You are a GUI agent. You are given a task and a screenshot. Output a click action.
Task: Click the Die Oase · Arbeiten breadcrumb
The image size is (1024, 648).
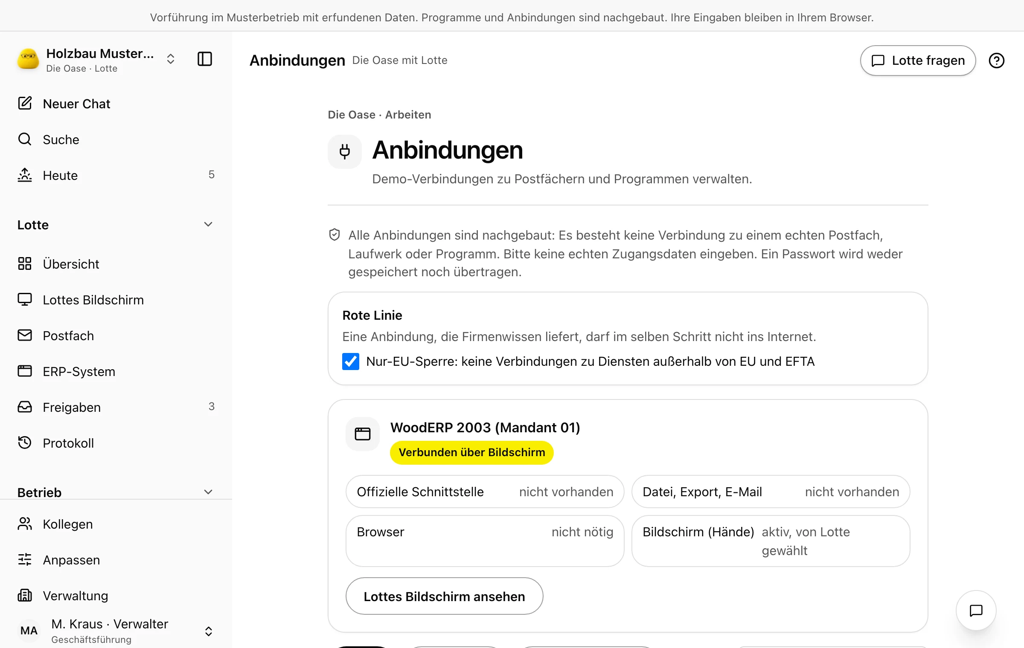[379, 115]
